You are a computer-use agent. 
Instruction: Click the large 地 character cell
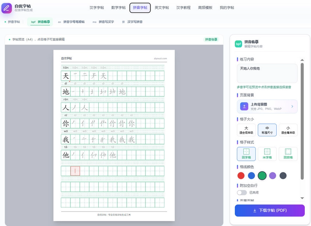[66, 92]
